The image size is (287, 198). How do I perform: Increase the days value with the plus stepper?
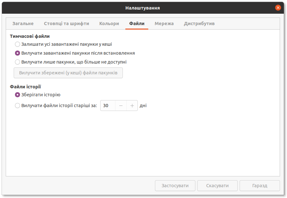132,106
